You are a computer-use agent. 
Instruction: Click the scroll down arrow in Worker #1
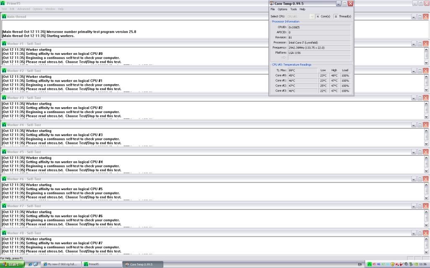pos(426,63)
